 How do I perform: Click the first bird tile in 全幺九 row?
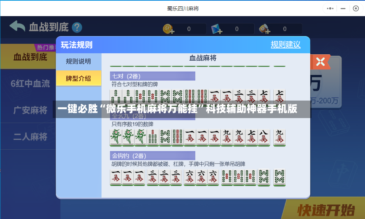(116, 137)
